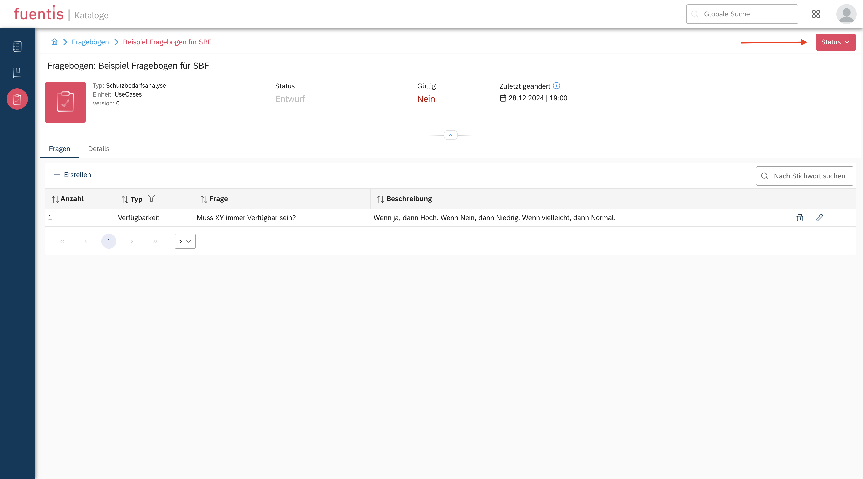This screenshot has width=863, height=479.
Task: Switch to the Details tab
Action: click(98, 149)
